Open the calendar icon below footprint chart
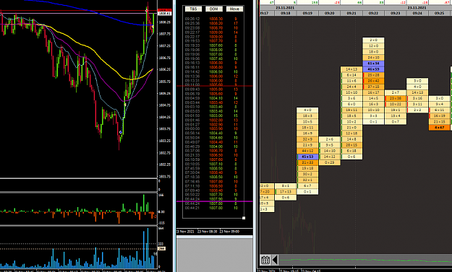This screenshot has height=272, width=452. pos(265,260)
